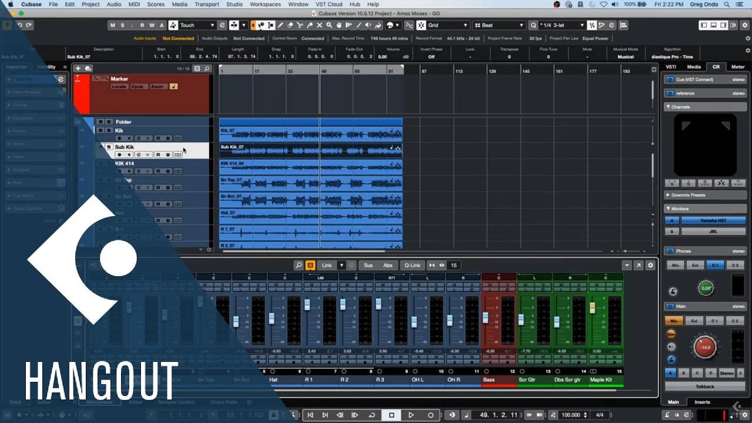The height and width of the screenshot is (423, 752).
Task: Switch to the VSTi tab
Action: point(670,67)
